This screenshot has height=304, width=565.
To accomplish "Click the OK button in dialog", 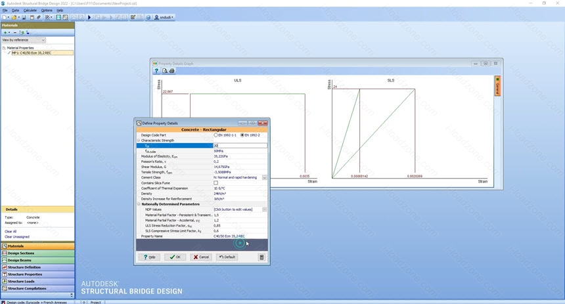I will (x=175, y=257).
